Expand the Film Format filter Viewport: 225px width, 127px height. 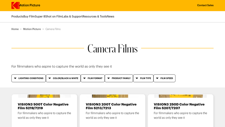coord(93,78)
